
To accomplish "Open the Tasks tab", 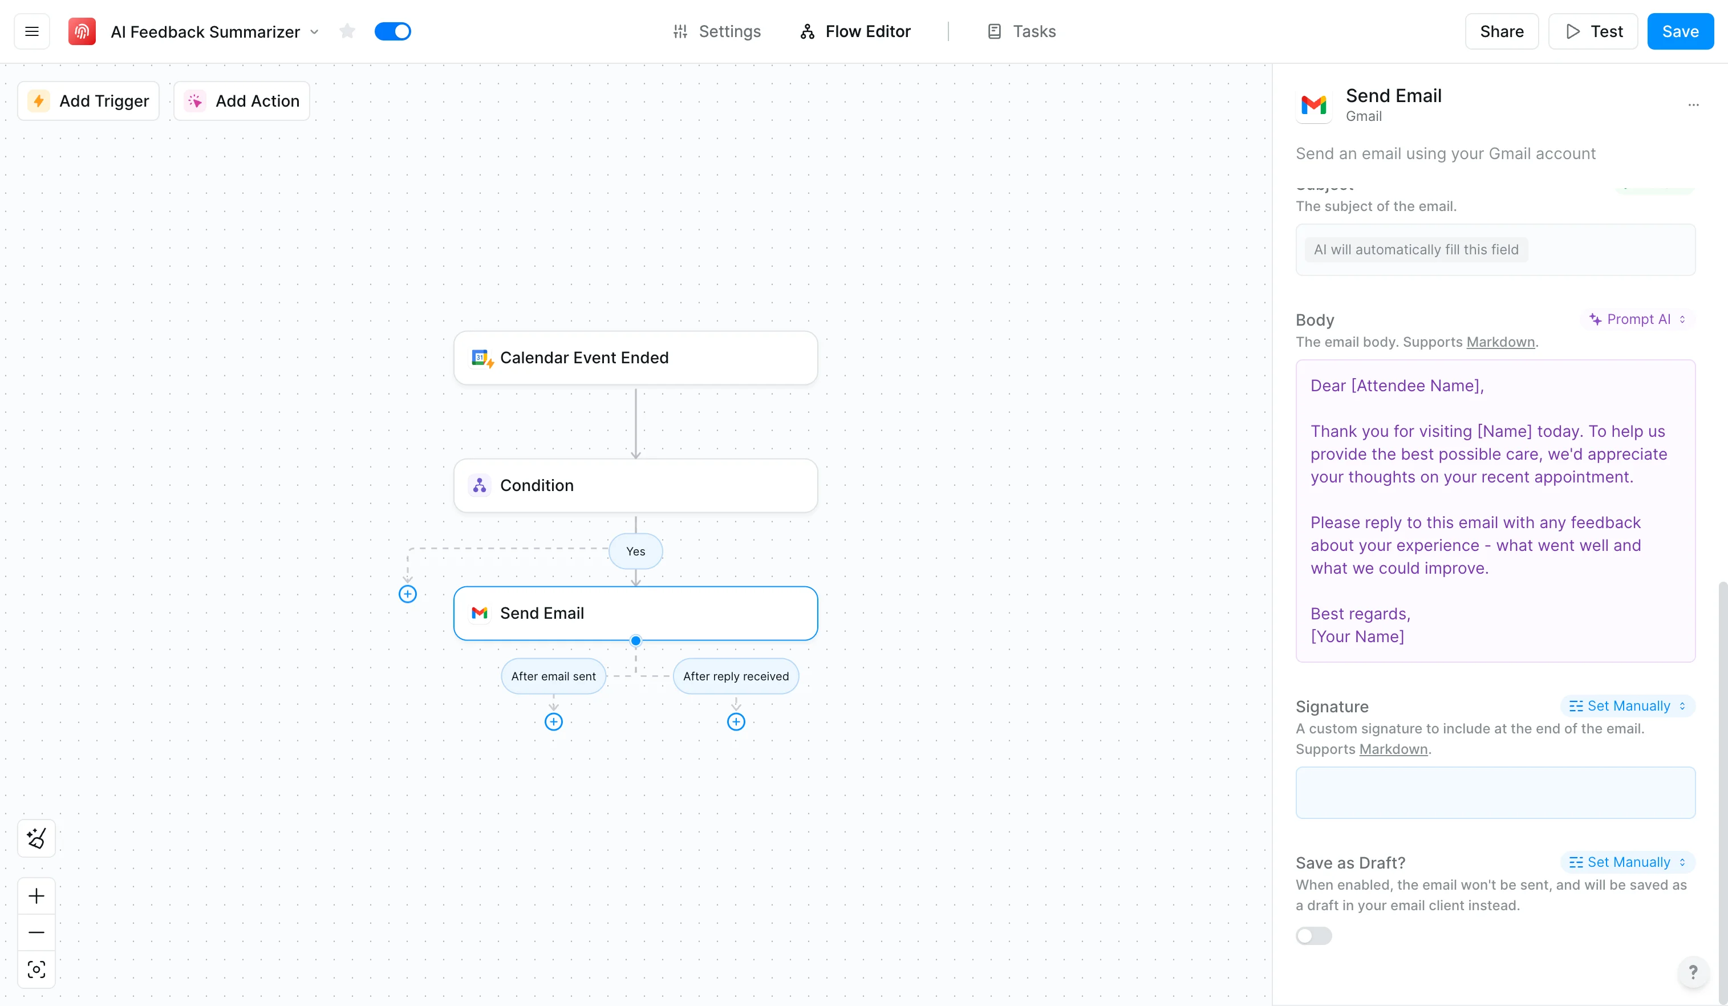I will (1022, 31).
